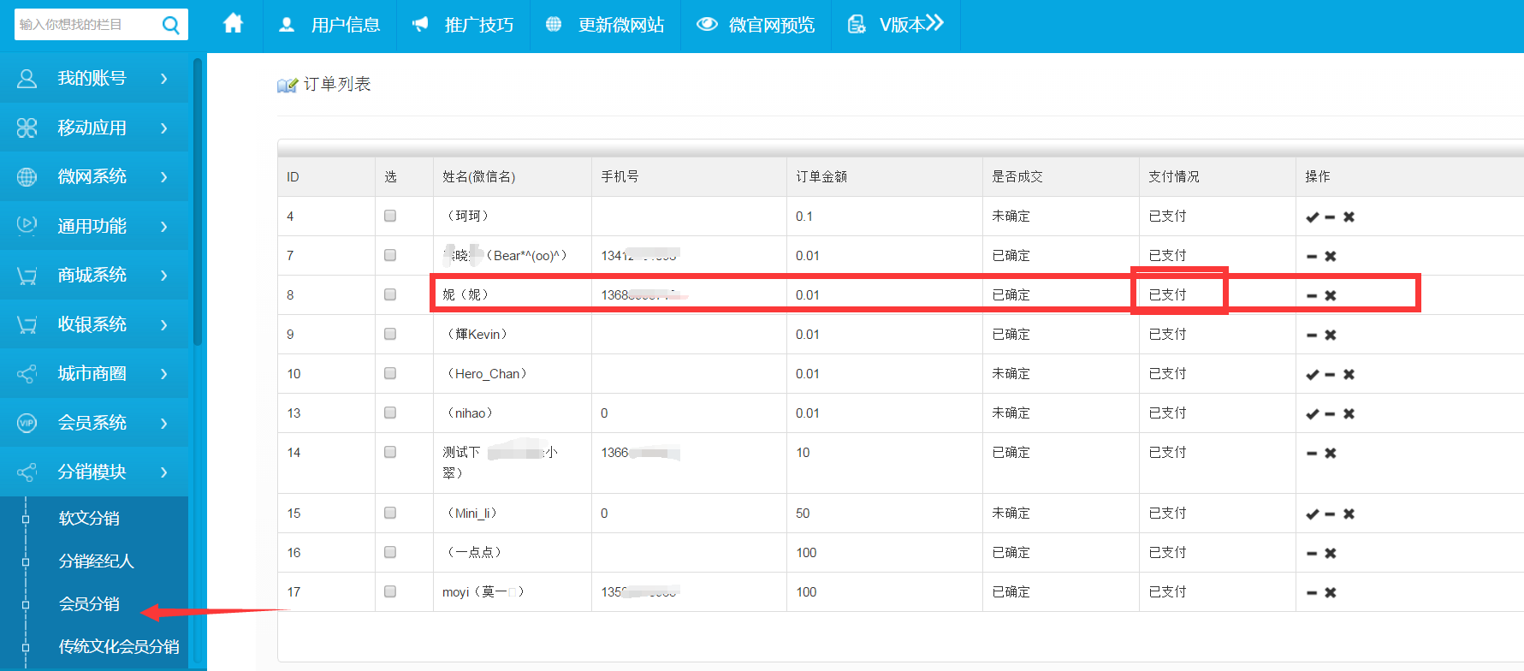Tick the checkbox for order ID 4
The width and height of the screenshot is (1524, 671).
point(390,216)
